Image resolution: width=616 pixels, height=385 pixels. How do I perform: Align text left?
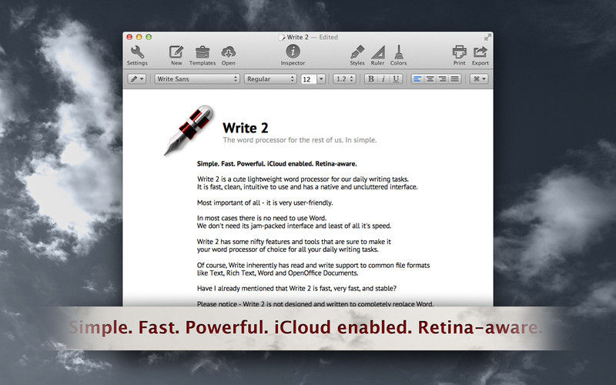click(417, 79)
